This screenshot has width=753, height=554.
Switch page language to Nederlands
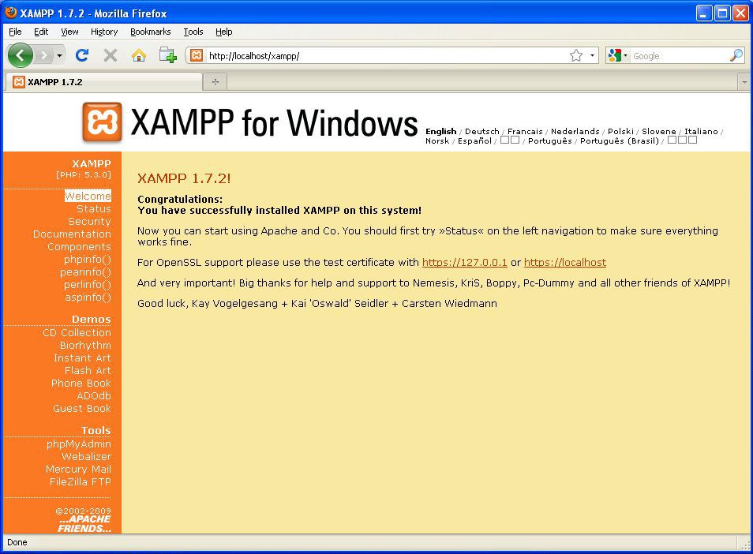click(x=575, y=132)
